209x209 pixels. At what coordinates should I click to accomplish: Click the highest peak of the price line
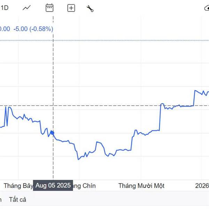click(x=195, y=90)
